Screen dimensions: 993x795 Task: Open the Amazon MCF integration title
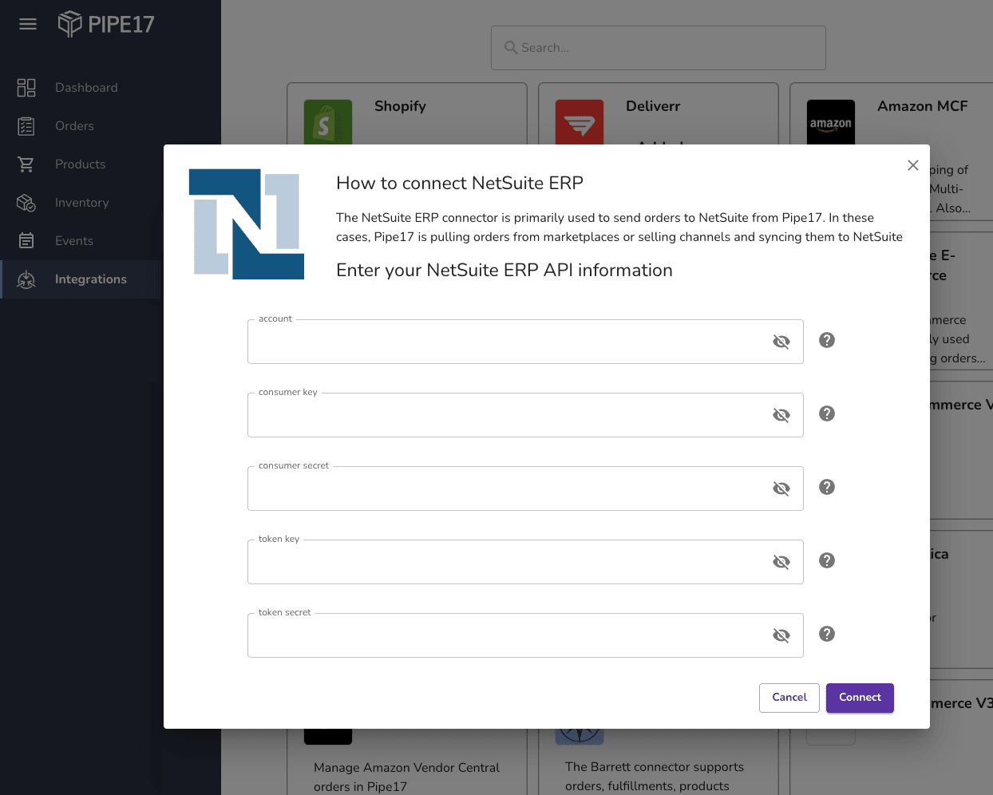(x=923, y=106)
